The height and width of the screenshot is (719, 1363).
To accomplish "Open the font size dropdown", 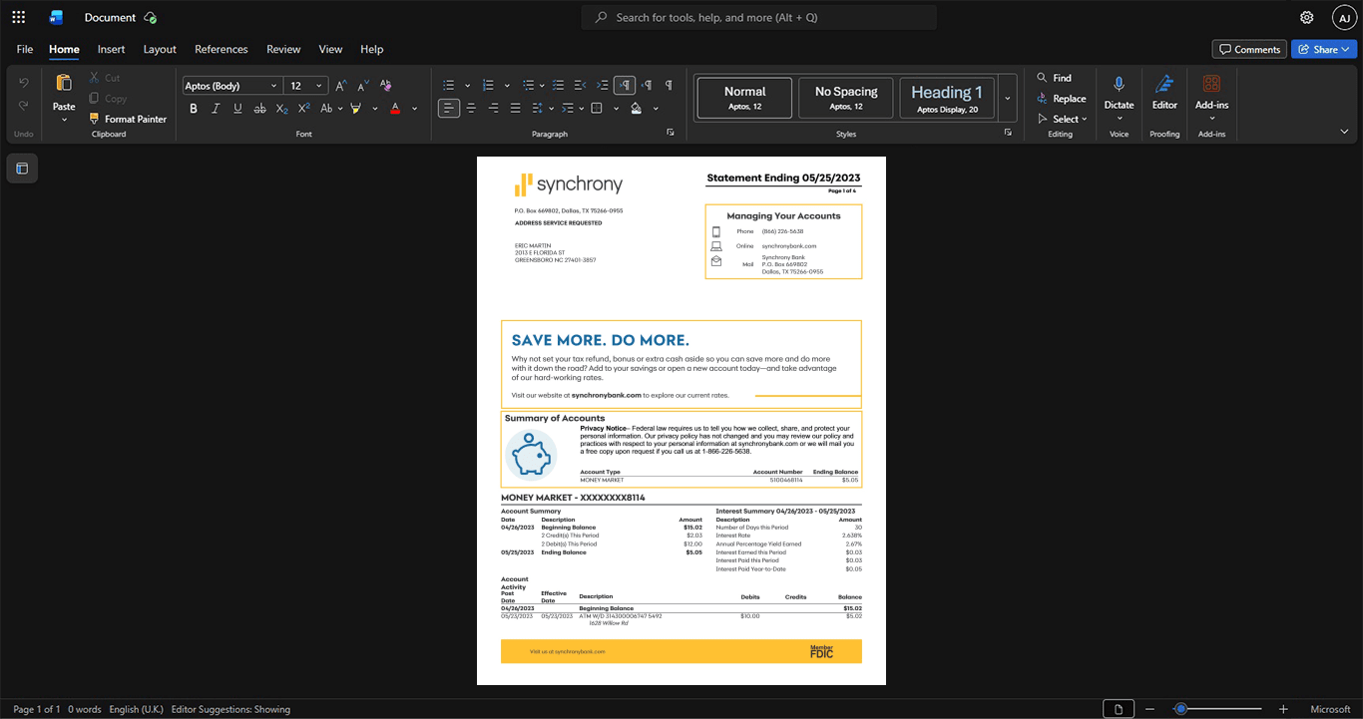I will pos(319,86).
